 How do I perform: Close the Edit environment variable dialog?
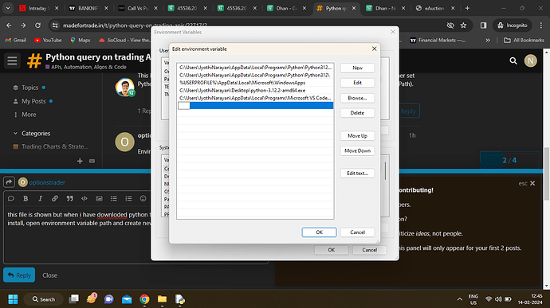click(374, 49)
